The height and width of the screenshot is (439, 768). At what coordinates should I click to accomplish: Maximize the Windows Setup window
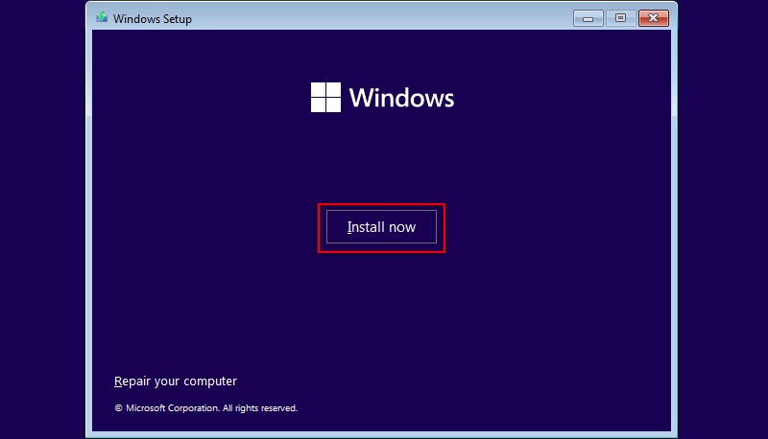tap(620, 18)
